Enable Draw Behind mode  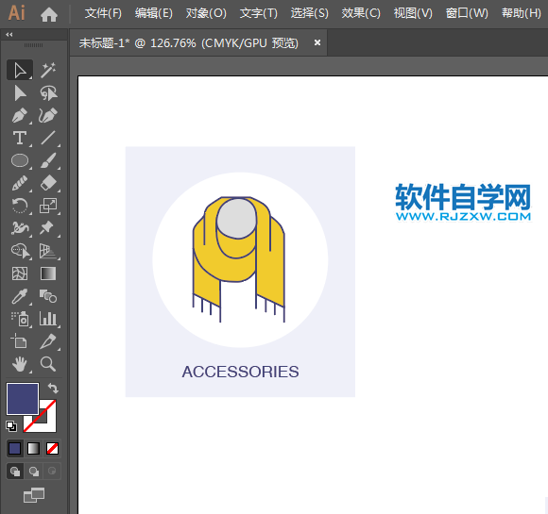point(34,472)
